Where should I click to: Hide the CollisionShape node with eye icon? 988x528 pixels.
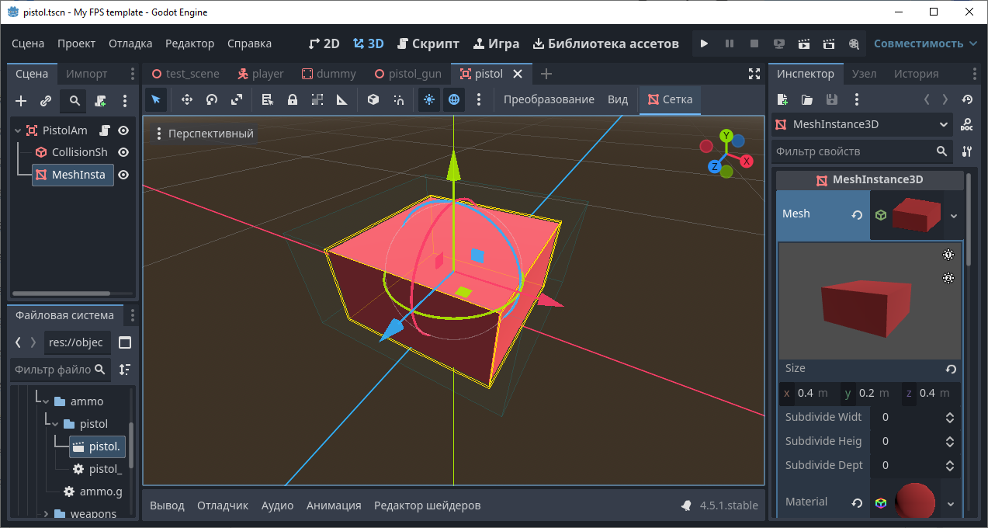pos(123,152)
